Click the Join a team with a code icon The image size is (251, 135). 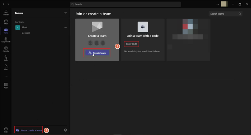coord(143,27)
